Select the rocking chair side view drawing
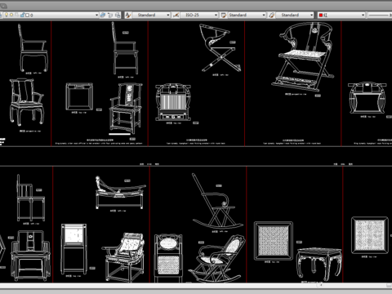The height and width of the screenshot is (294, 392). [x=218, y=201]
